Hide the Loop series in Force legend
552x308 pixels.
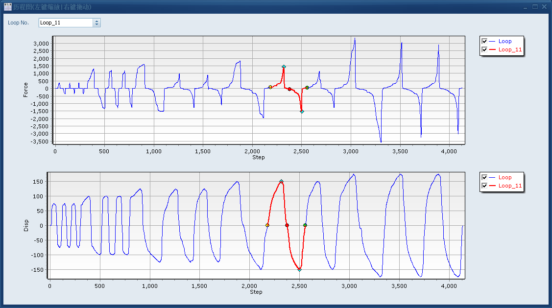(484, 42)
